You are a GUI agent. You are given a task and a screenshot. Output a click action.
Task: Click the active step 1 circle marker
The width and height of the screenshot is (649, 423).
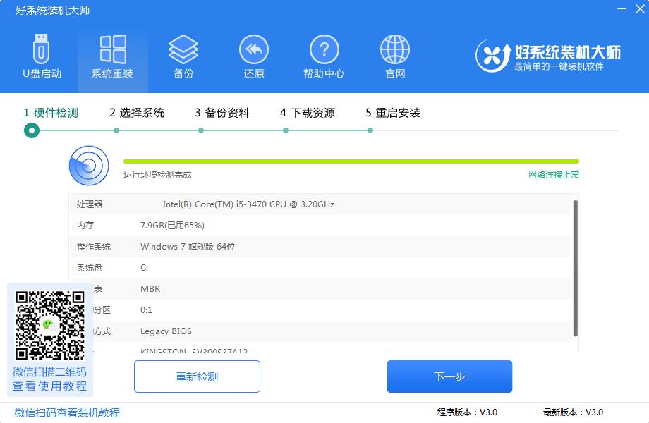click(x=32, y=130)
